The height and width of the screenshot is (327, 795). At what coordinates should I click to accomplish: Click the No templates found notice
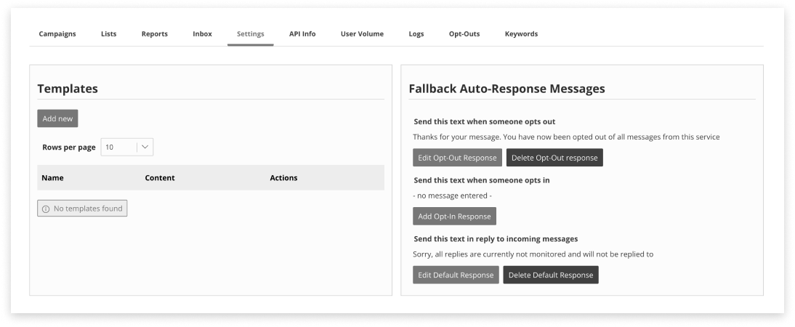[82, 209]
